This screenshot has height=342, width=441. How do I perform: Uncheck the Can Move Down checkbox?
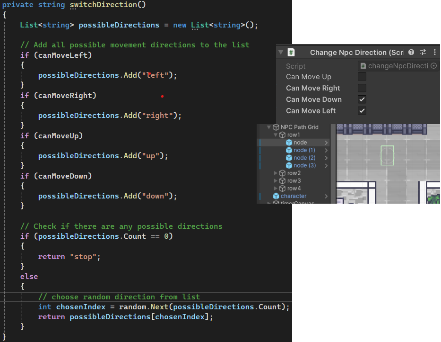click(362, 99)
